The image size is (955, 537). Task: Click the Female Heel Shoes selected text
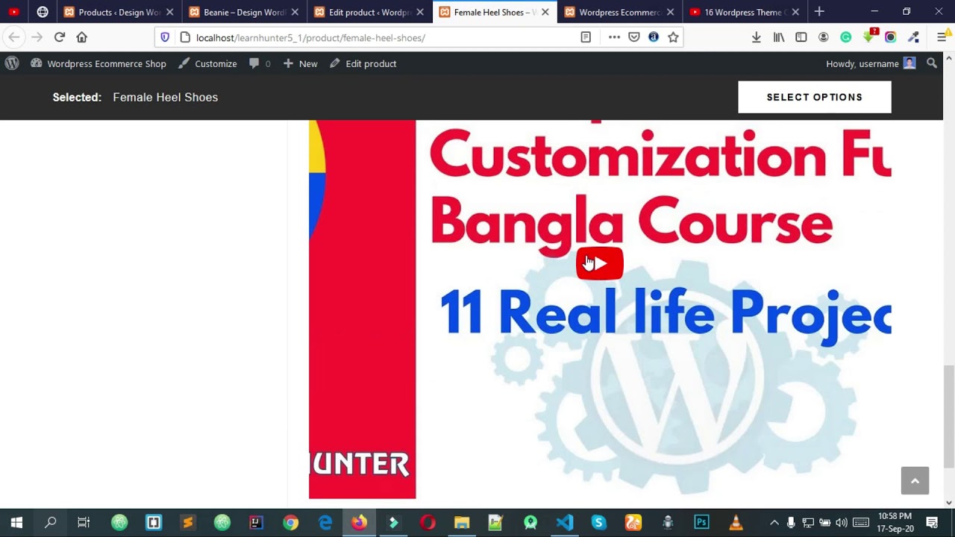tap(166, 97)
